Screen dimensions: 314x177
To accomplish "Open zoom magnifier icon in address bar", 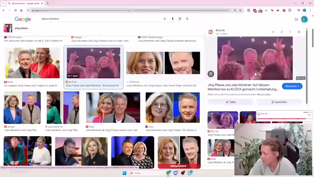I will (235, 10).
